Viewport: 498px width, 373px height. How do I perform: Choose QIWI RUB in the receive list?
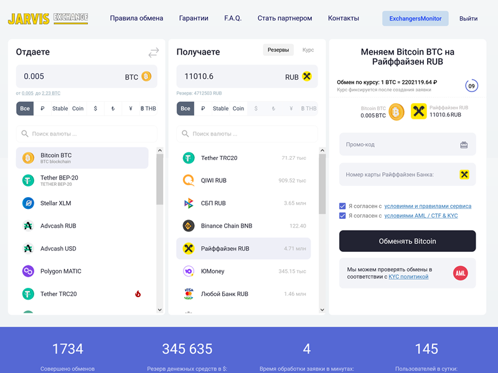pos(243,180)
